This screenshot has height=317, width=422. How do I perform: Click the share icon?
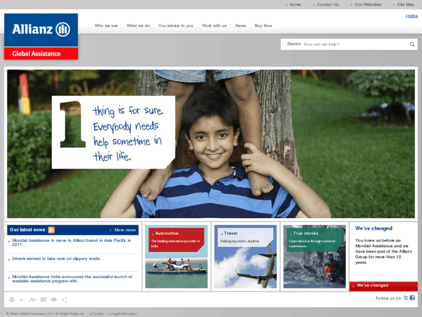coord(64,300)
